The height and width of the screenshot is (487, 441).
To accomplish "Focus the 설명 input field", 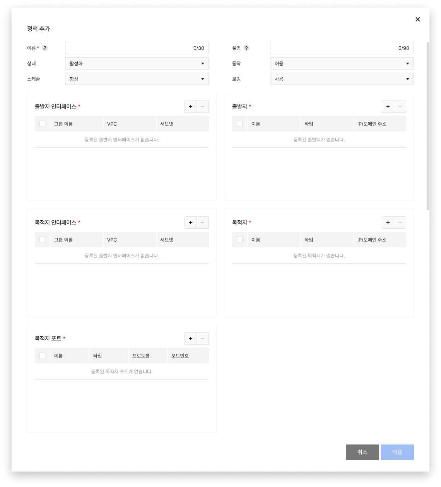I will point(342,48).
